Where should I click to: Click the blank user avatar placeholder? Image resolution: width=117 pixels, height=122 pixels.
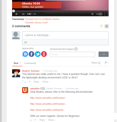pos(16,35)
